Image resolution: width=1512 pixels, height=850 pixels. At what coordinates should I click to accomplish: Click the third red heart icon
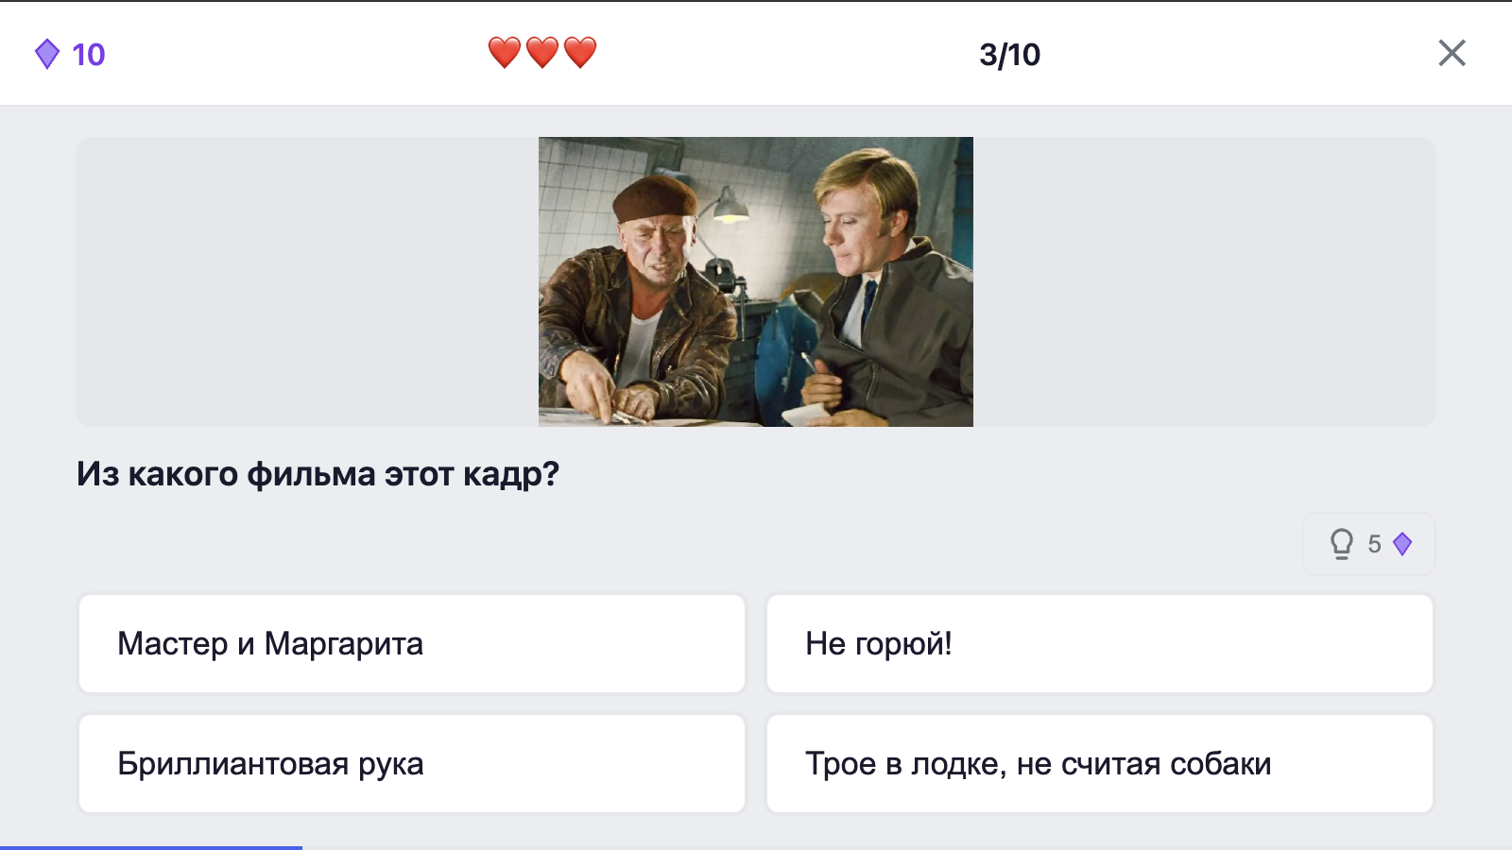tap(581, 52)
